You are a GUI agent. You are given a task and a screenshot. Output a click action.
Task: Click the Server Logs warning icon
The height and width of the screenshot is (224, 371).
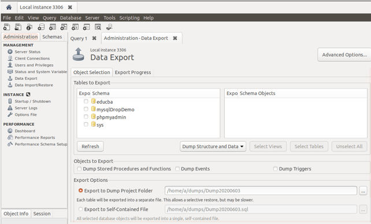click(10, 108)
